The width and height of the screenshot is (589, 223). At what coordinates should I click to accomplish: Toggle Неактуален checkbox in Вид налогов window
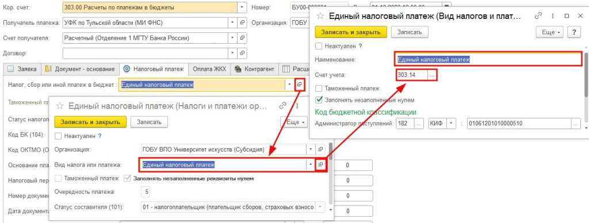(319, 46)
